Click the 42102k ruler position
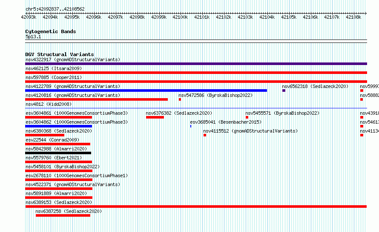379x232 pixels. pyautogui.click(x=224, y=17)
